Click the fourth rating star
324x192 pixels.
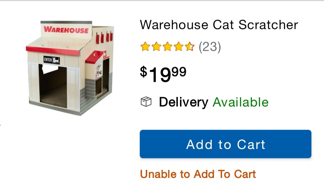[178, 47]
